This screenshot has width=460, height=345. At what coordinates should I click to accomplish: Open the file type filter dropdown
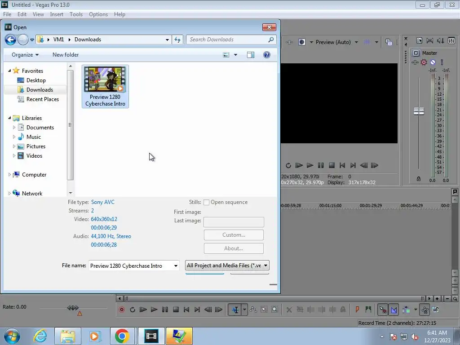point(227,265)
